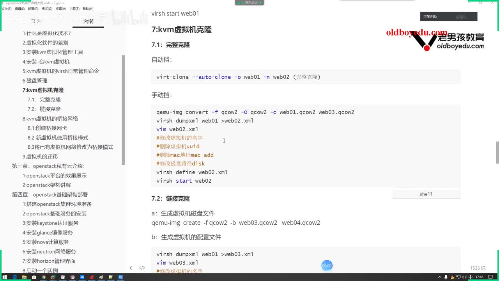Select outline item 6:安装neutron网络服务
The height and width of the screenshot is (281, 499).
[49, 252]
